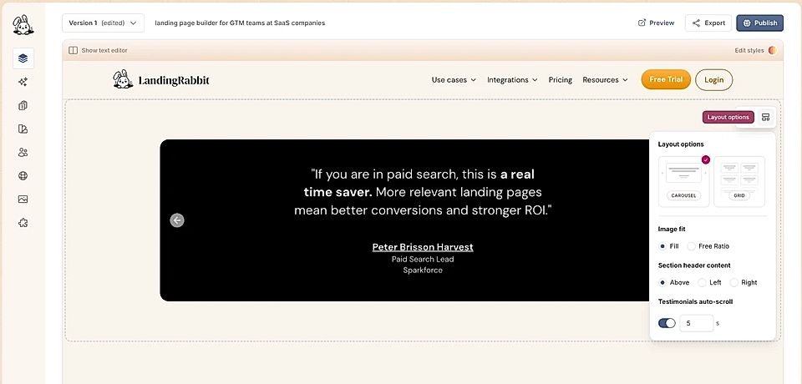802x384 pixels.
Task: Click the auto-scroll seconds input field
Action: click(x=696, y=323)
